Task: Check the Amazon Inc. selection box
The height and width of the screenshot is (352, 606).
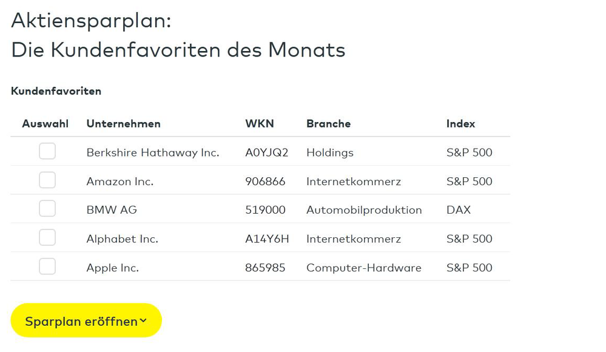Action: [47, 180]
